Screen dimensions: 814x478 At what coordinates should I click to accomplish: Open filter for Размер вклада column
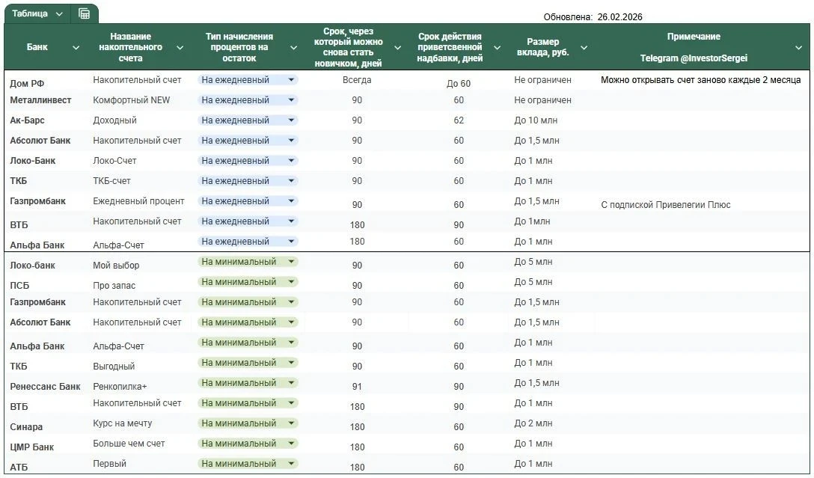[x=584, y=48]
